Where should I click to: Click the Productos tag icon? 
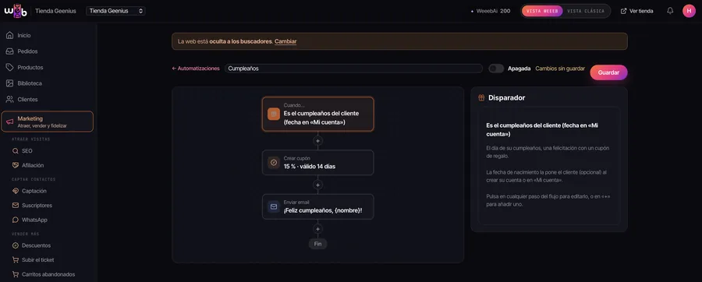[x=9, y=68]
